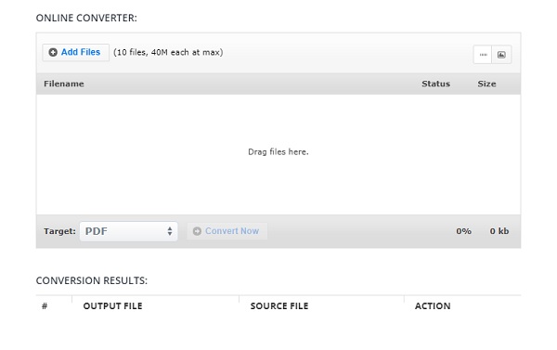Click the 0 kb total size label
The image size is (557, 350).
point(499,231)
